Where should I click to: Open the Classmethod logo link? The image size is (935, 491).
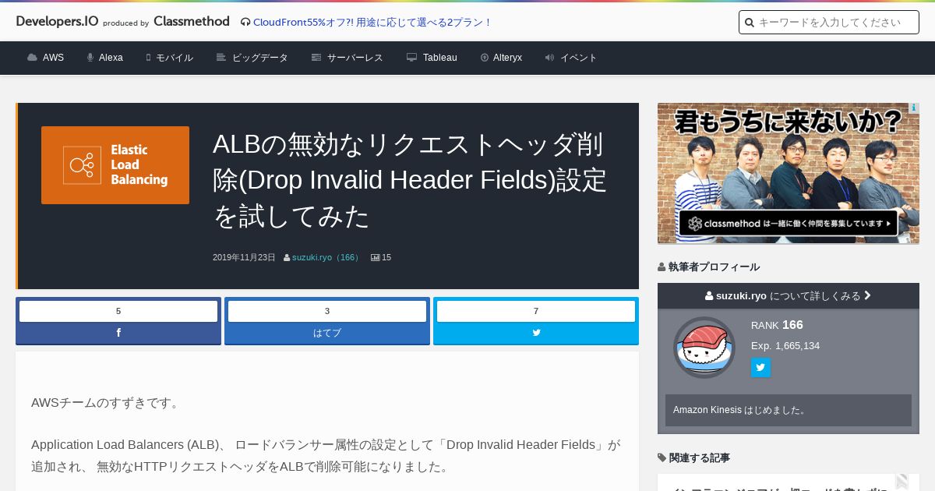[192, 22]
